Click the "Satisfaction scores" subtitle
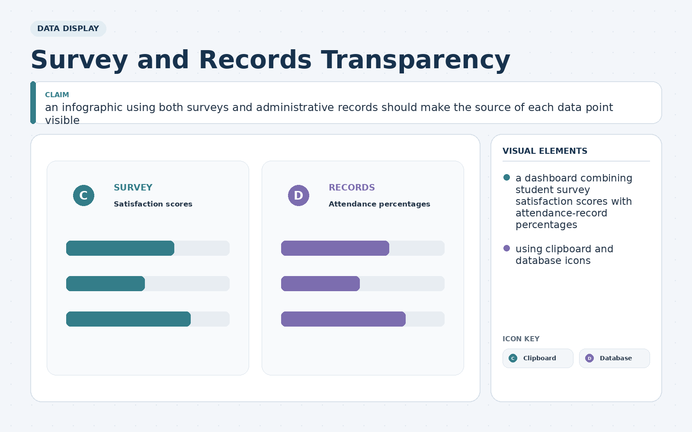This screenshot has height=432, width=692. coord(153,204)
